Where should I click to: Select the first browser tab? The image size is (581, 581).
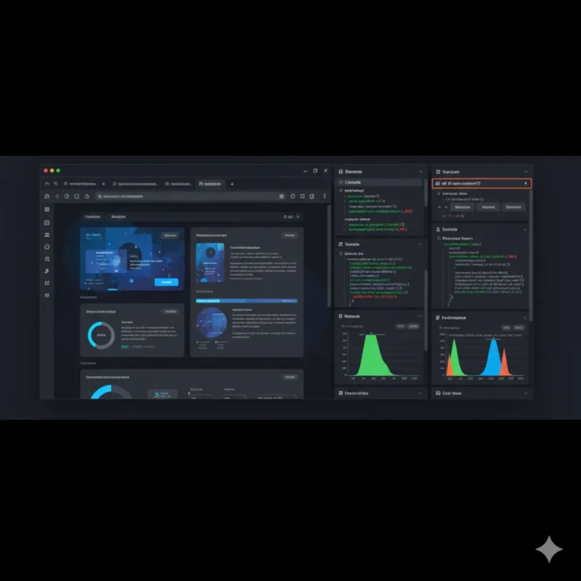click(79, 184)
